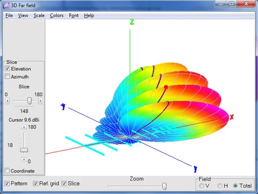Image resolution: width=258 pixels, height=194 pixels.
Task: Click the vertical cursor slider thumb
Action: 24,150
